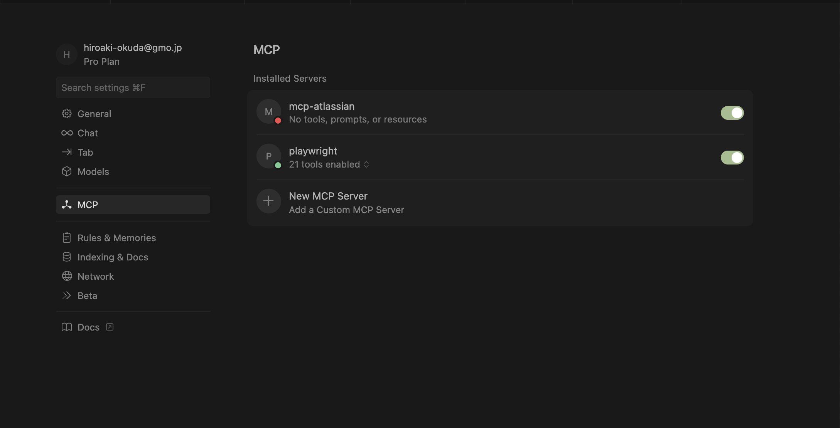Click the red status dot on mcp-atlassian

pyautogui.click(x=278, y=121)
